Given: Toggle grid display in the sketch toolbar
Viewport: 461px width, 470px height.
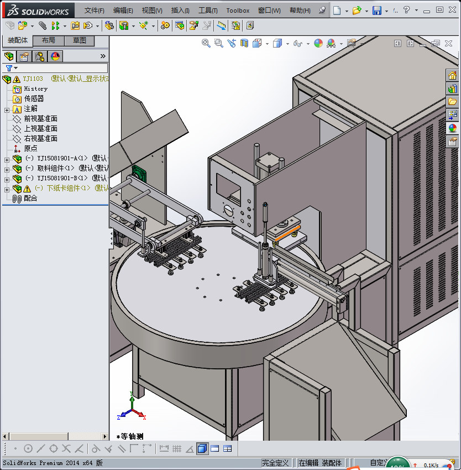Looking at the screenshot, I should (177, 448).
